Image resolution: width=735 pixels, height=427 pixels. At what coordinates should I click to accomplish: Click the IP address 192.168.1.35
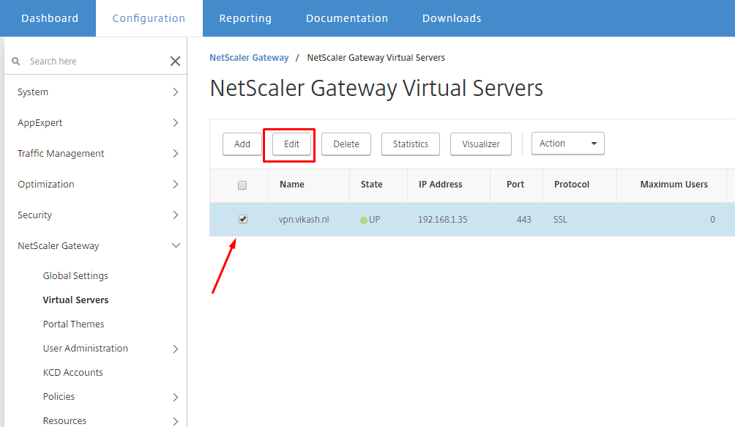click(442, 219)
